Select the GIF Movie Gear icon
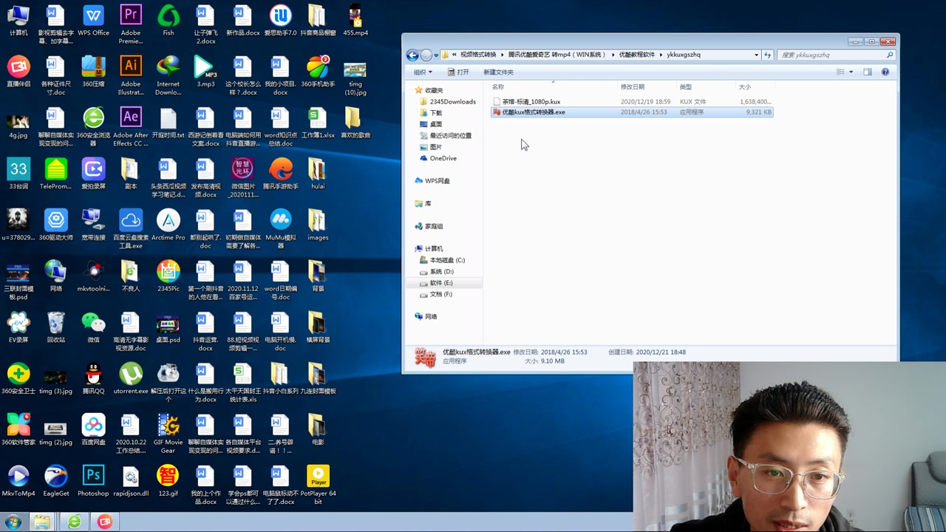 (x=169, y=433)
